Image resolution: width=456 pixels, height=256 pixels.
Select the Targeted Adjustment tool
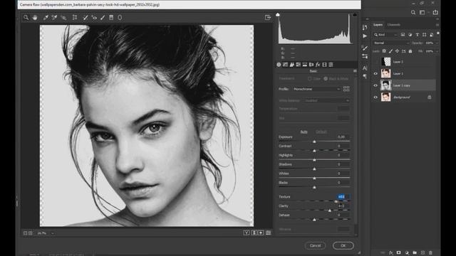point(63,18)
